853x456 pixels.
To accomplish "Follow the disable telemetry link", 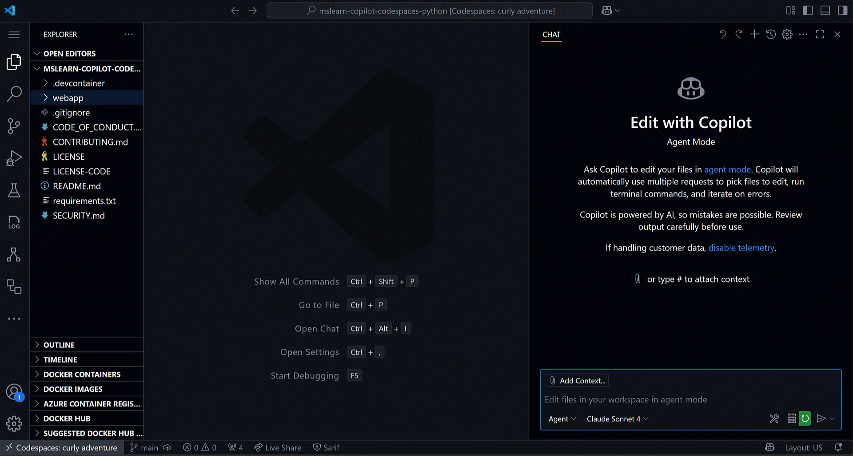I will tap(741, 248).
